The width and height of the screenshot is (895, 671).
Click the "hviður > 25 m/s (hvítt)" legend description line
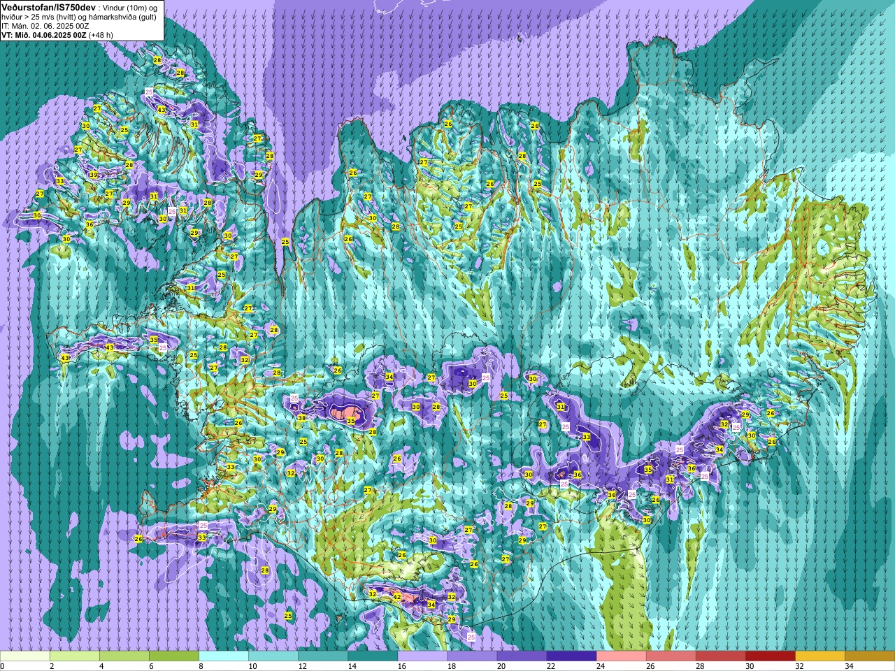[x=79, y=17]
